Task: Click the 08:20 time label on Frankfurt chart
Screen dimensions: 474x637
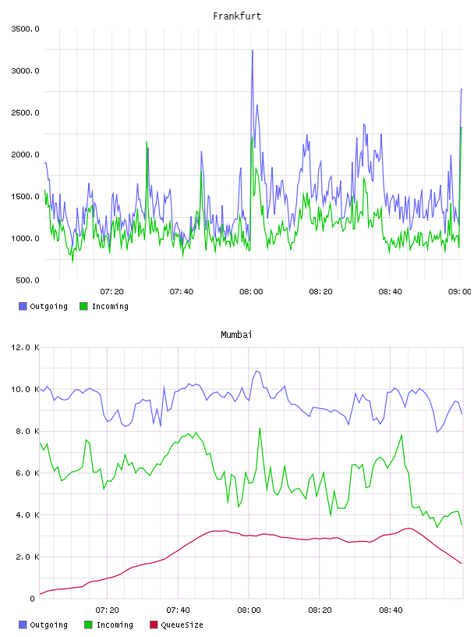Action: point(320,291)
